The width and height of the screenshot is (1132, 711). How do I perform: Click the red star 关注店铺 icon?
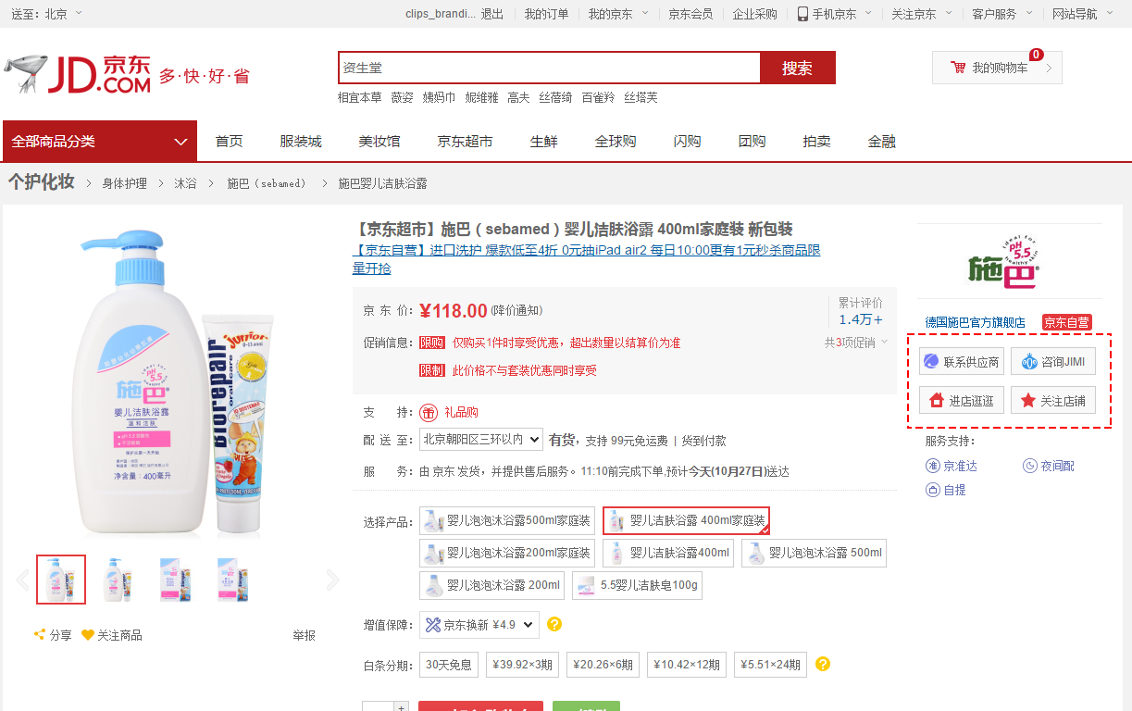tap(1028, 401)
